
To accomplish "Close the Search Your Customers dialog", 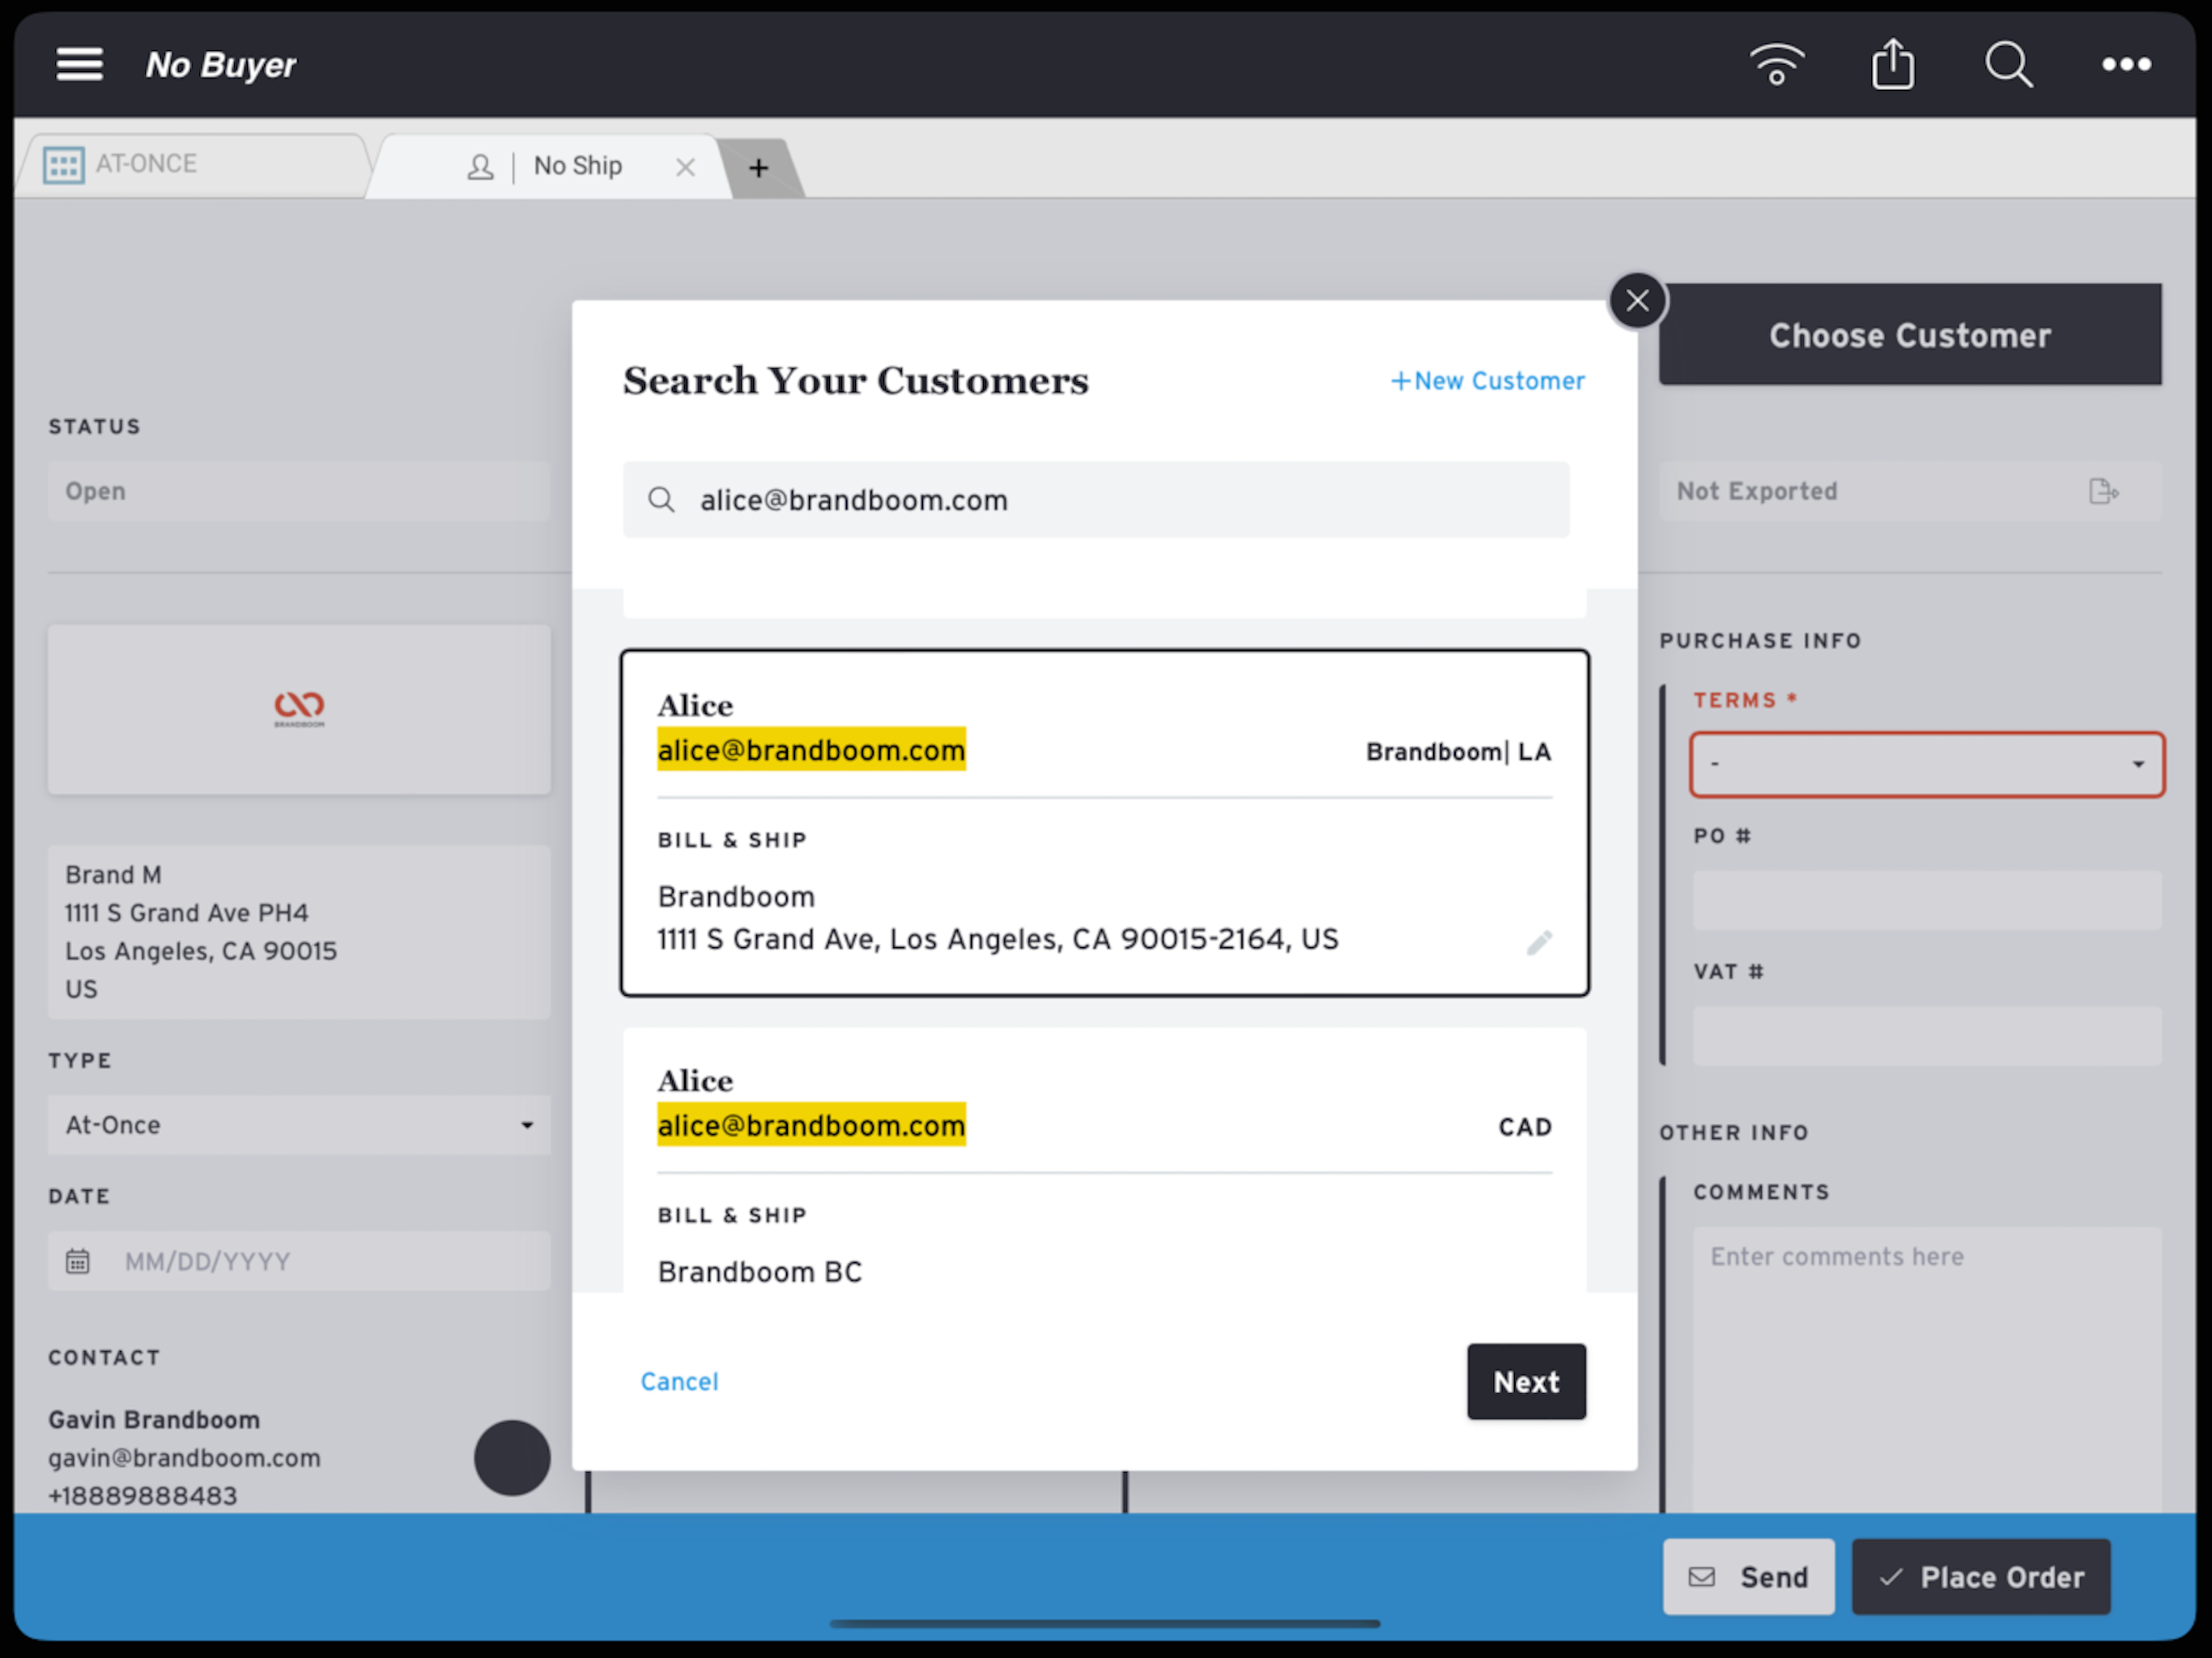I will coord(1637,300).
